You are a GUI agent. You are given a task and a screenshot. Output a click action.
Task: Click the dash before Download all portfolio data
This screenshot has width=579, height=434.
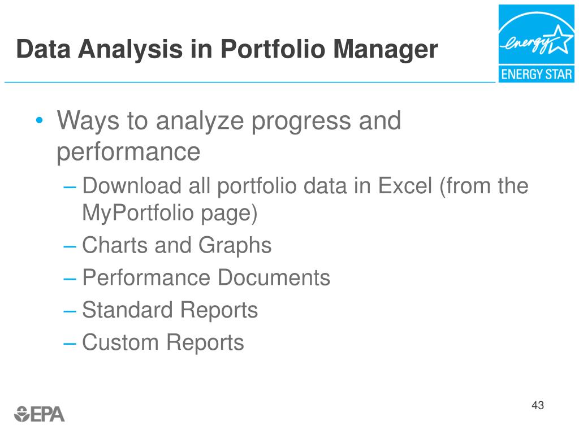(70, 187)
